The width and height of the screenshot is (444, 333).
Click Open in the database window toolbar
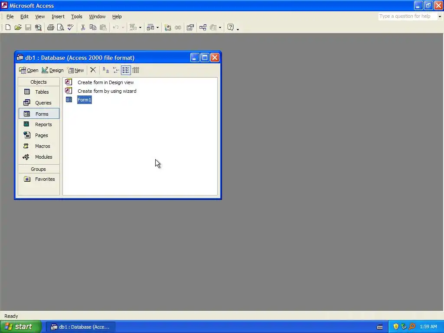click(x=29, y=70)
